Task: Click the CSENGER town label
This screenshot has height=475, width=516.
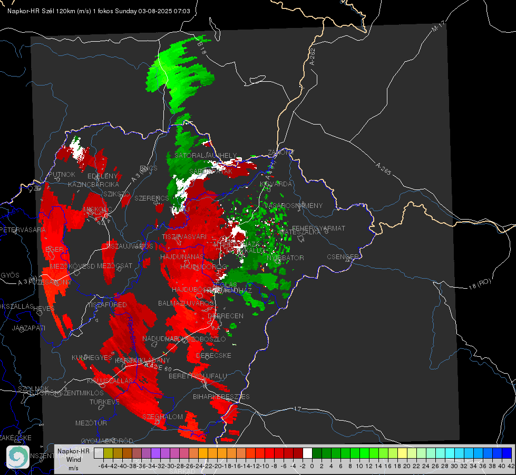Action: [343, 257]
